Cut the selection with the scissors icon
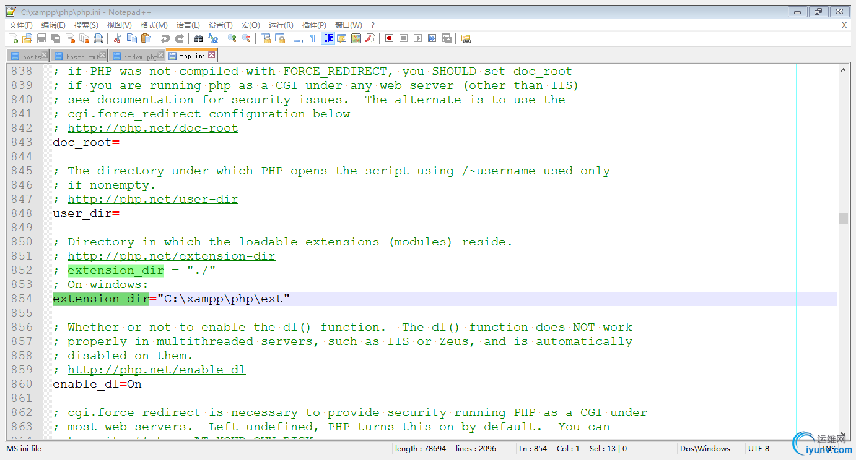The image size is (856, 460). (117, 38)
